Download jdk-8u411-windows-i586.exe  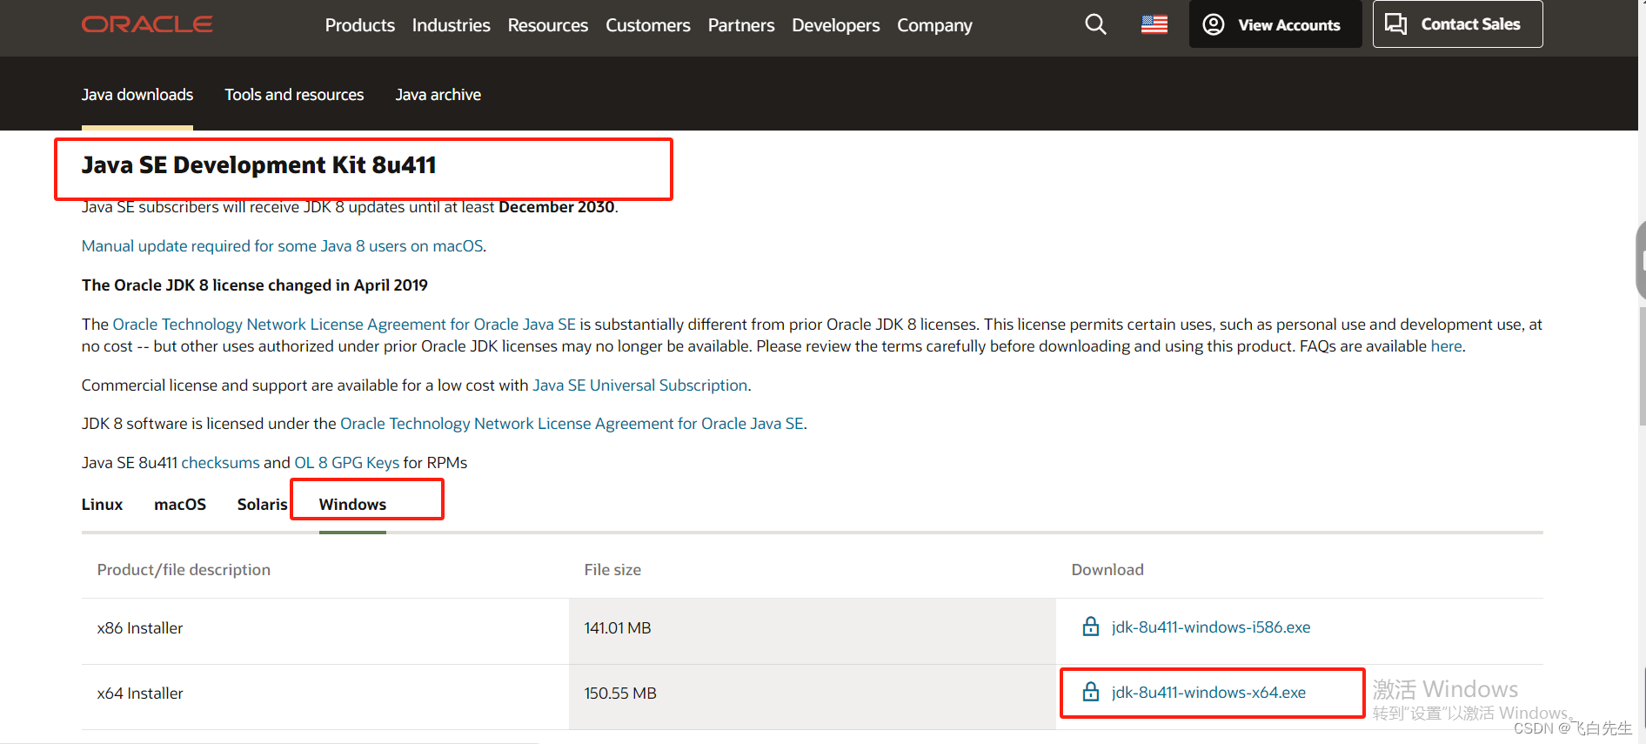click(x=1211, y=627)
